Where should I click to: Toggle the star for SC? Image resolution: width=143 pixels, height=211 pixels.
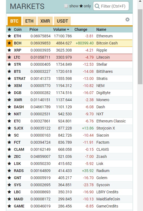[9, 135]
